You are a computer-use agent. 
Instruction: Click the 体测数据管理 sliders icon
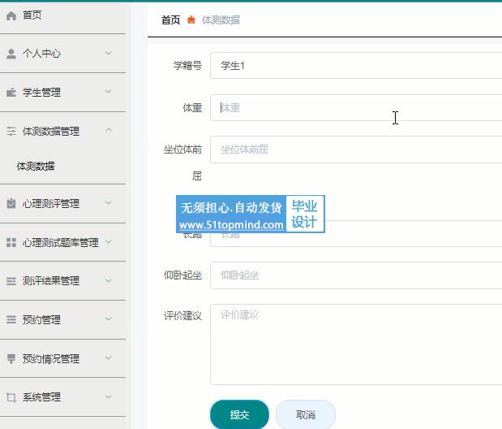click(x=11, y=131)
